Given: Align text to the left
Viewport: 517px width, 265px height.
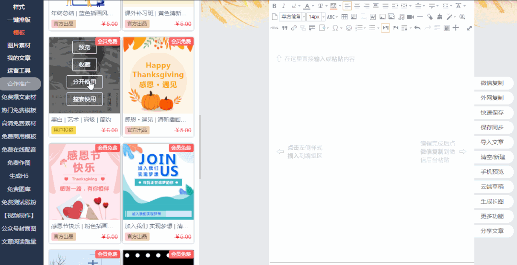Looking at the screenshot, I should (x=347, y=6).
